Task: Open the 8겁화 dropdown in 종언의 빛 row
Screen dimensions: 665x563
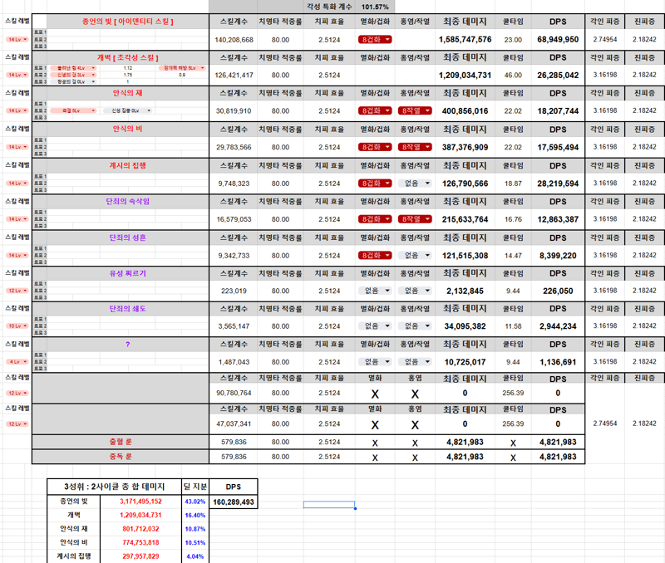Action: point(375,39)
